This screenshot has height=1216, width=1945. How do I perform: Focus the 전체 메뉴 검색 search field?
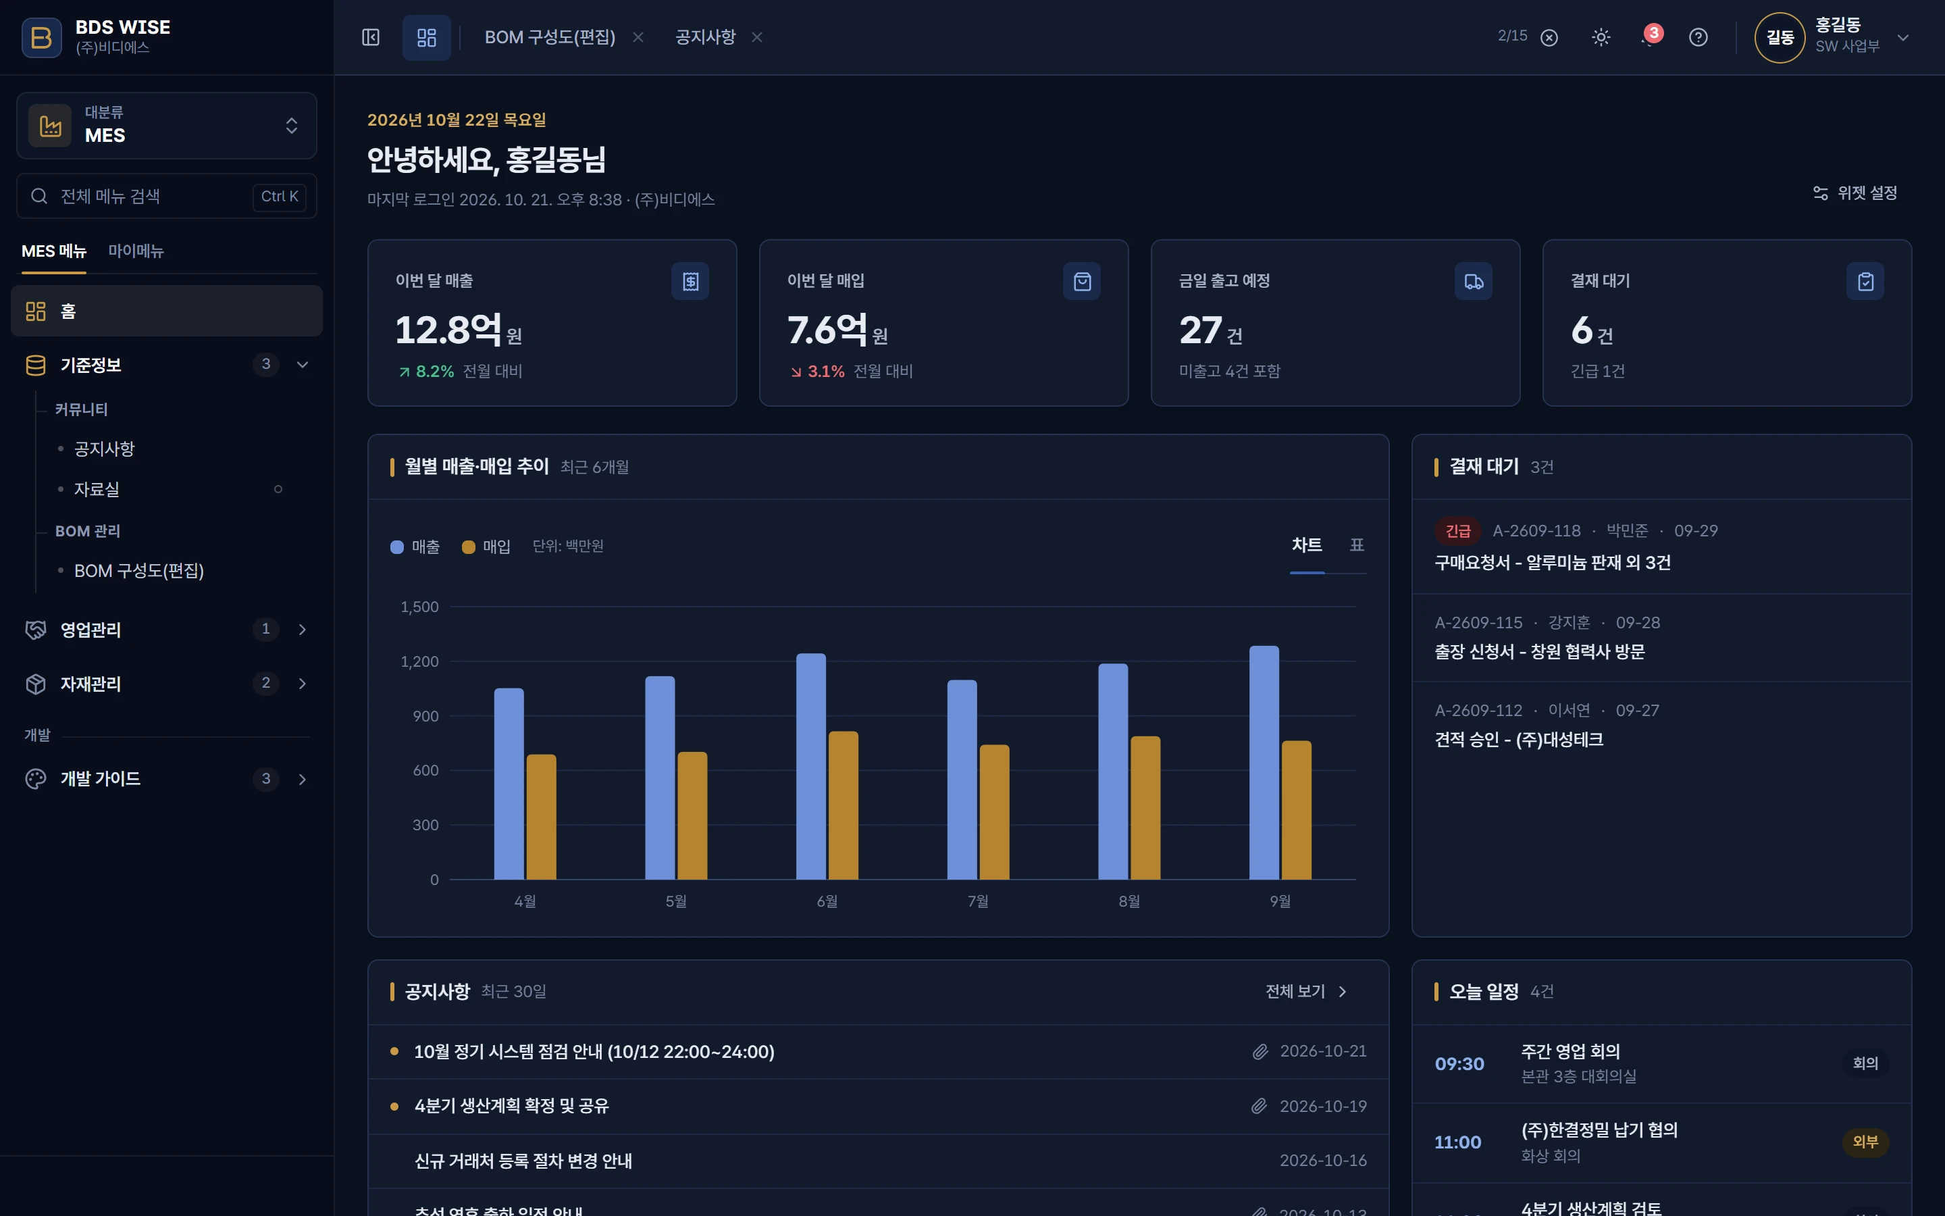click(x=166, y=196)
